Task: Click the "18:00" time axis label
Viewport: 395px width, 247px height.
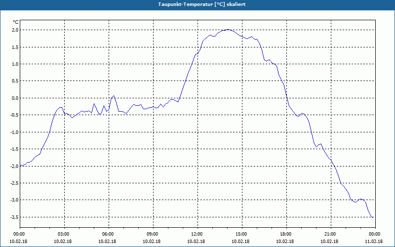Action: [285, 234]
